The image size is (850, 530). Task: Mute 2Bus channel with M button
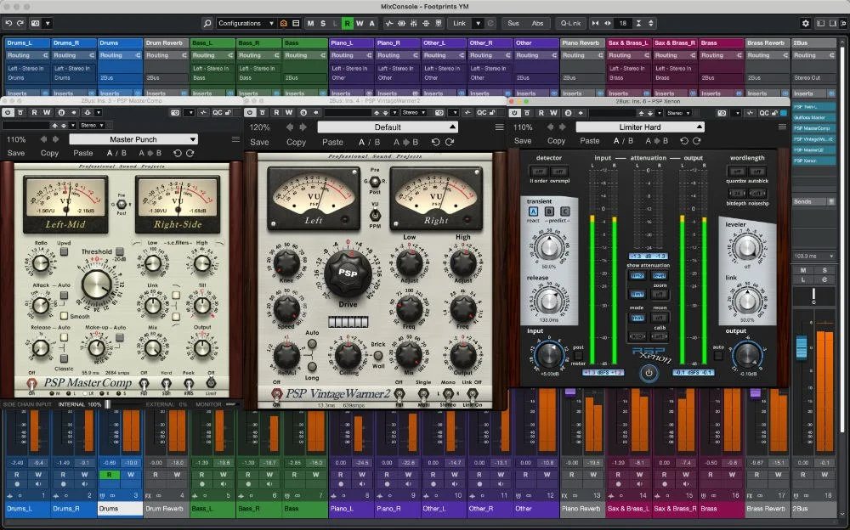point(803,270)
